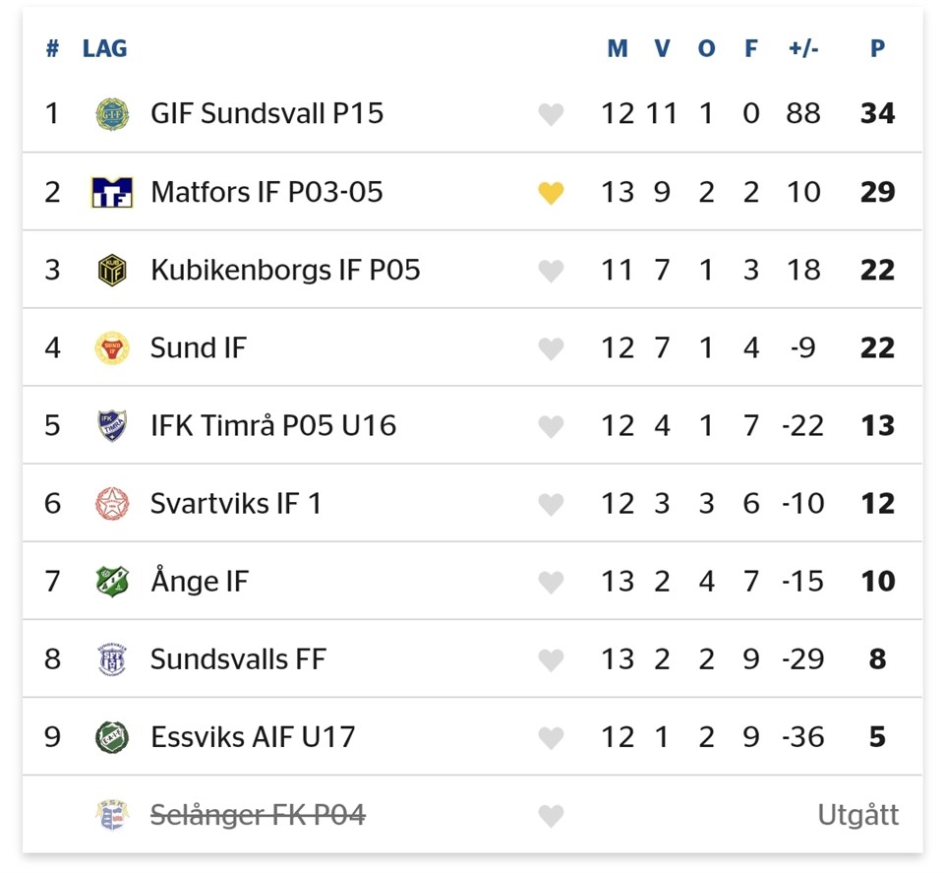
Task: Toggle the heart for Selånger FK P04
Action: [551, 815]
